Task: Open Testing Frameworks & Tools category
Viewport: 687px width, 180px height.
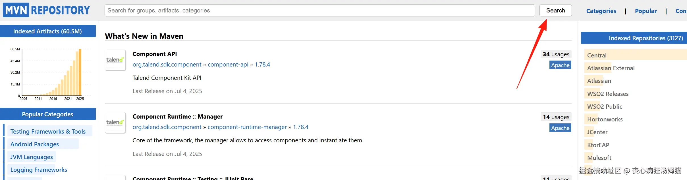Action: pyautogui.click(x=48, y=131)
